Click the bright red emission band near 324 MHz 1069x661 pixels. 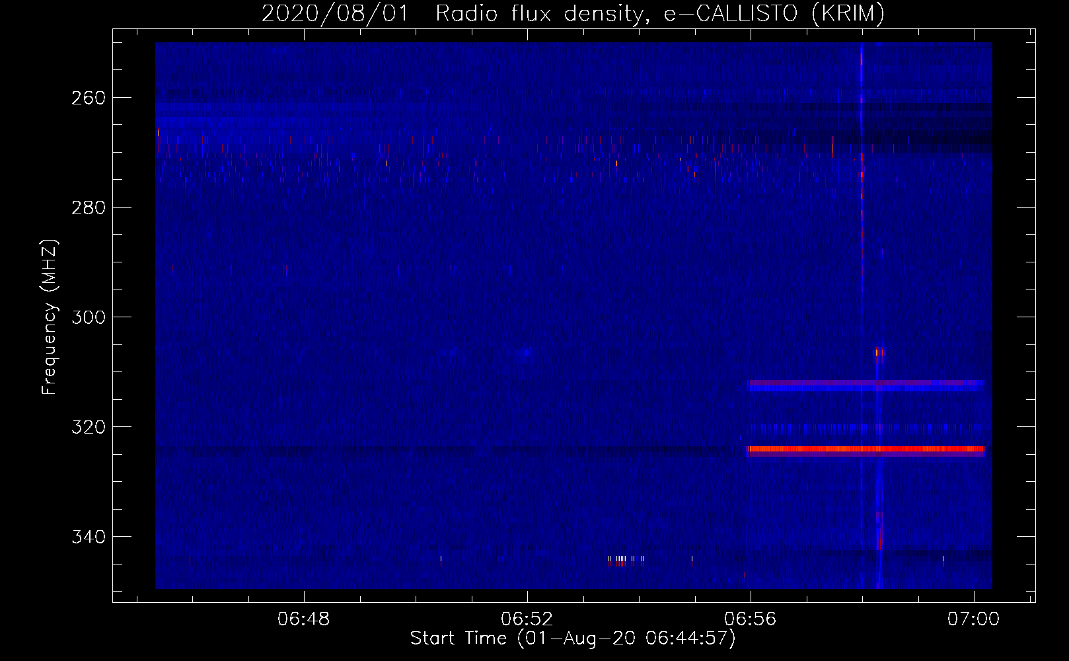(866, 449)
